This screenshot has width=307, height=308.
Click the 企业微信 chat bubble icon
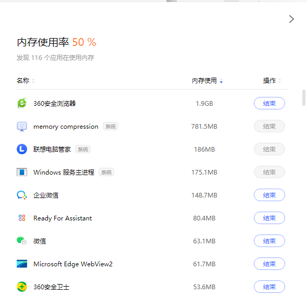click(x=22, y=195)
